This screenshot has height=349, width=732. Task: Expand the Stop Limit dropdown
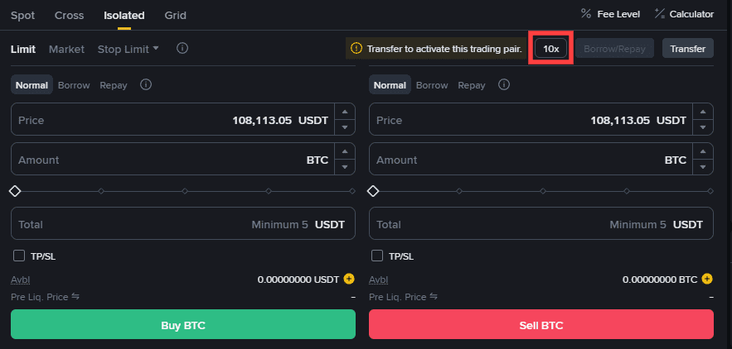point(128,49)
